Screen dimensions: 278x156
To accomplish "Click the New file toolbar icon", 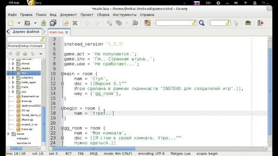I will pos(11,23).
